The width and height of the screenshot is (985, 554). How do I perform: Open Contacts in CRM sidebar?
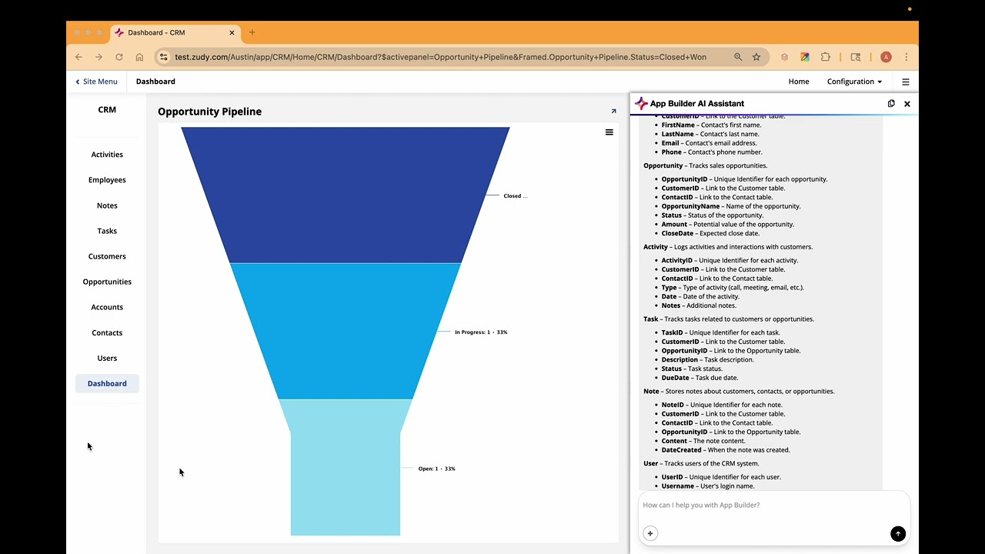click(107, 332)
